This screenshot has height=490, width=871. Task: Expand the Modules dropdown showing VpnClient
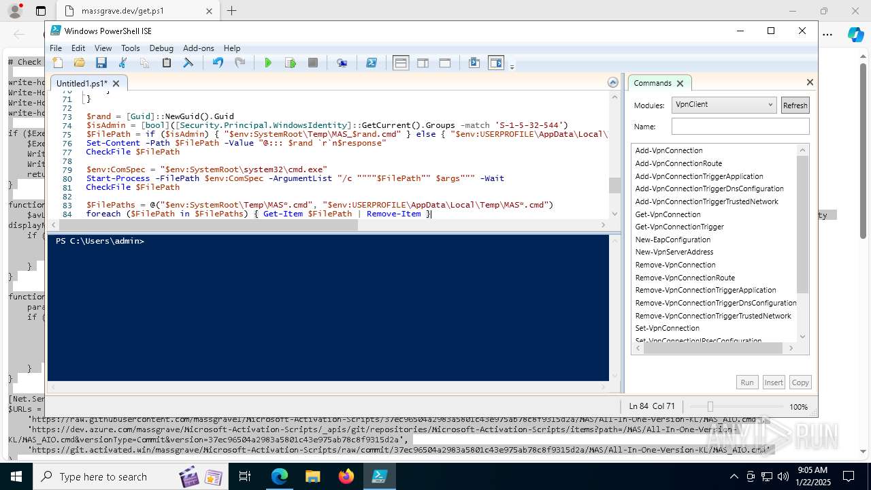point(770,105)
